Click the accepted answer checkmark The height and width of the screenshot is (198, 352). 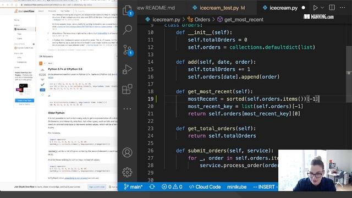click(42, 85)
